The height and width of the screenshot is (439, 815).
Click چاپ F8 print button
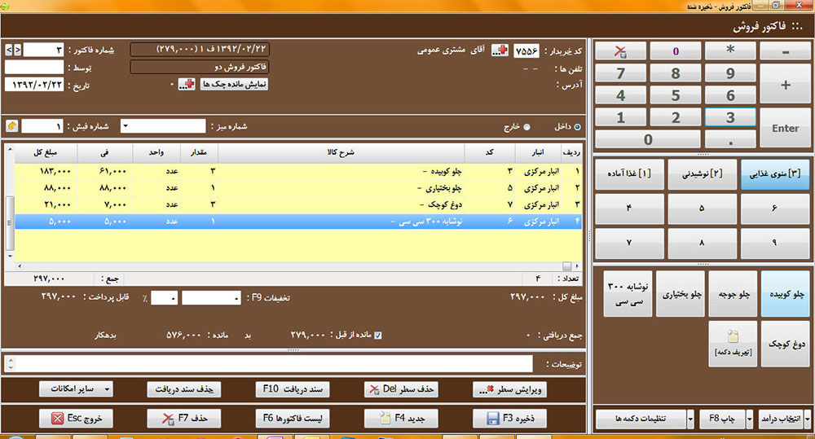tap(722, 419)
